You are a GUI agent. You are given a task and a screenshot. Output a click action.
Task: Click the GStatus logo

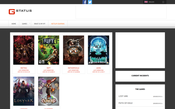tap(20, 12)
